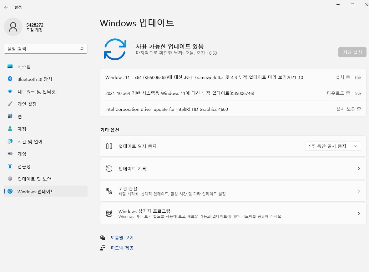This screenshot has height=272, width=369.
Task: Open 업데이트 및 보안 category
Action: (46, 179)
